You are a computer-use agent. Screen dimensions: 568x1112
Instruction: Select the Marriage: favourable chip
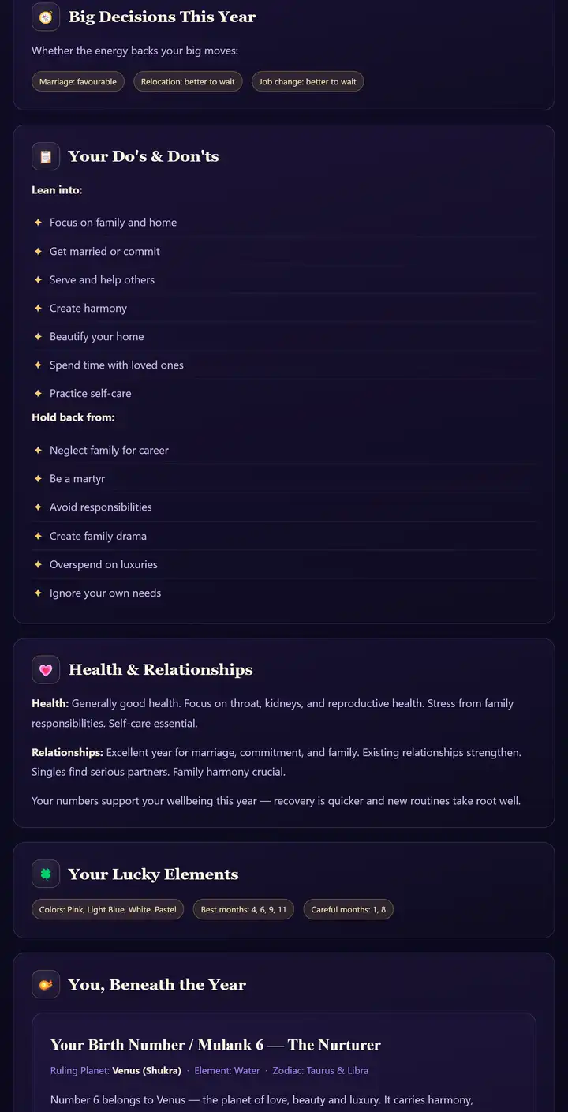tap(78, 82)
